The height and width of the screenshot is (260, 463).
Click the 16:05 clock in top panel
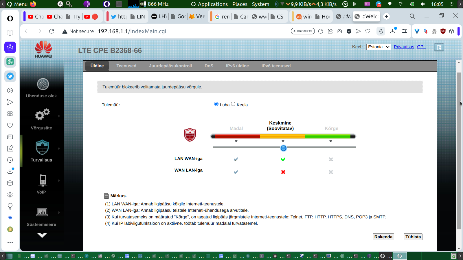pyautogui.click(x=437, y=4)
